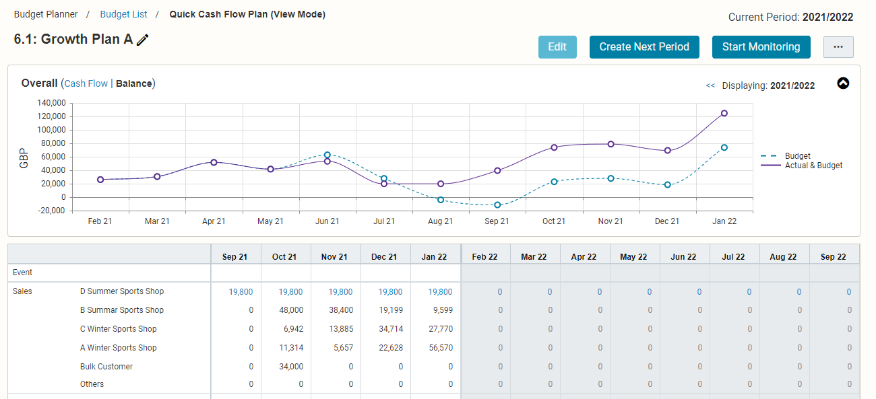Click the 9,599 cell in Jan 22

(x=443, y=310)
